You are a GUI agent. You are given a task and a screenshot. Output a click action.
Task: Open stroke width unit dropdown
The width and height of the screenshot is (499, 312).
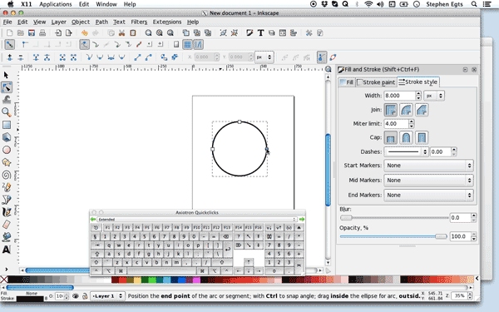(434, 96)
